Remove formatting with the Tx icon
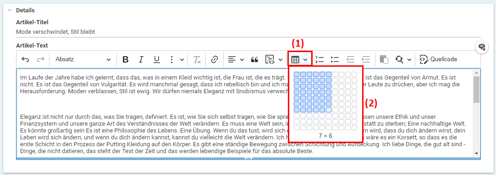Viewport: 496px width, 175px height. [x=197, y=59]
